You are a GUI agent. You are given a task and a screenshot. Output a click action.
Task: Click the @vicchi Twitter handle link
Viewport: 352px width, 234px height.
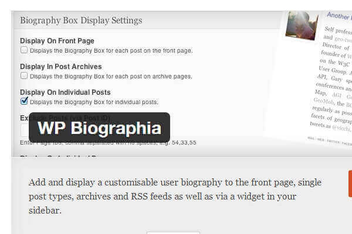pos(341,129)
